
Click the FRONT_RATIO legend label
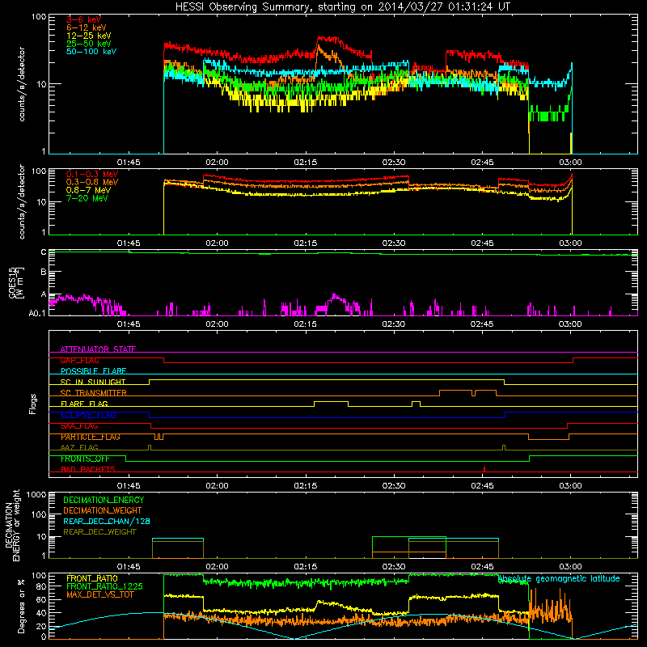(92, 578)
